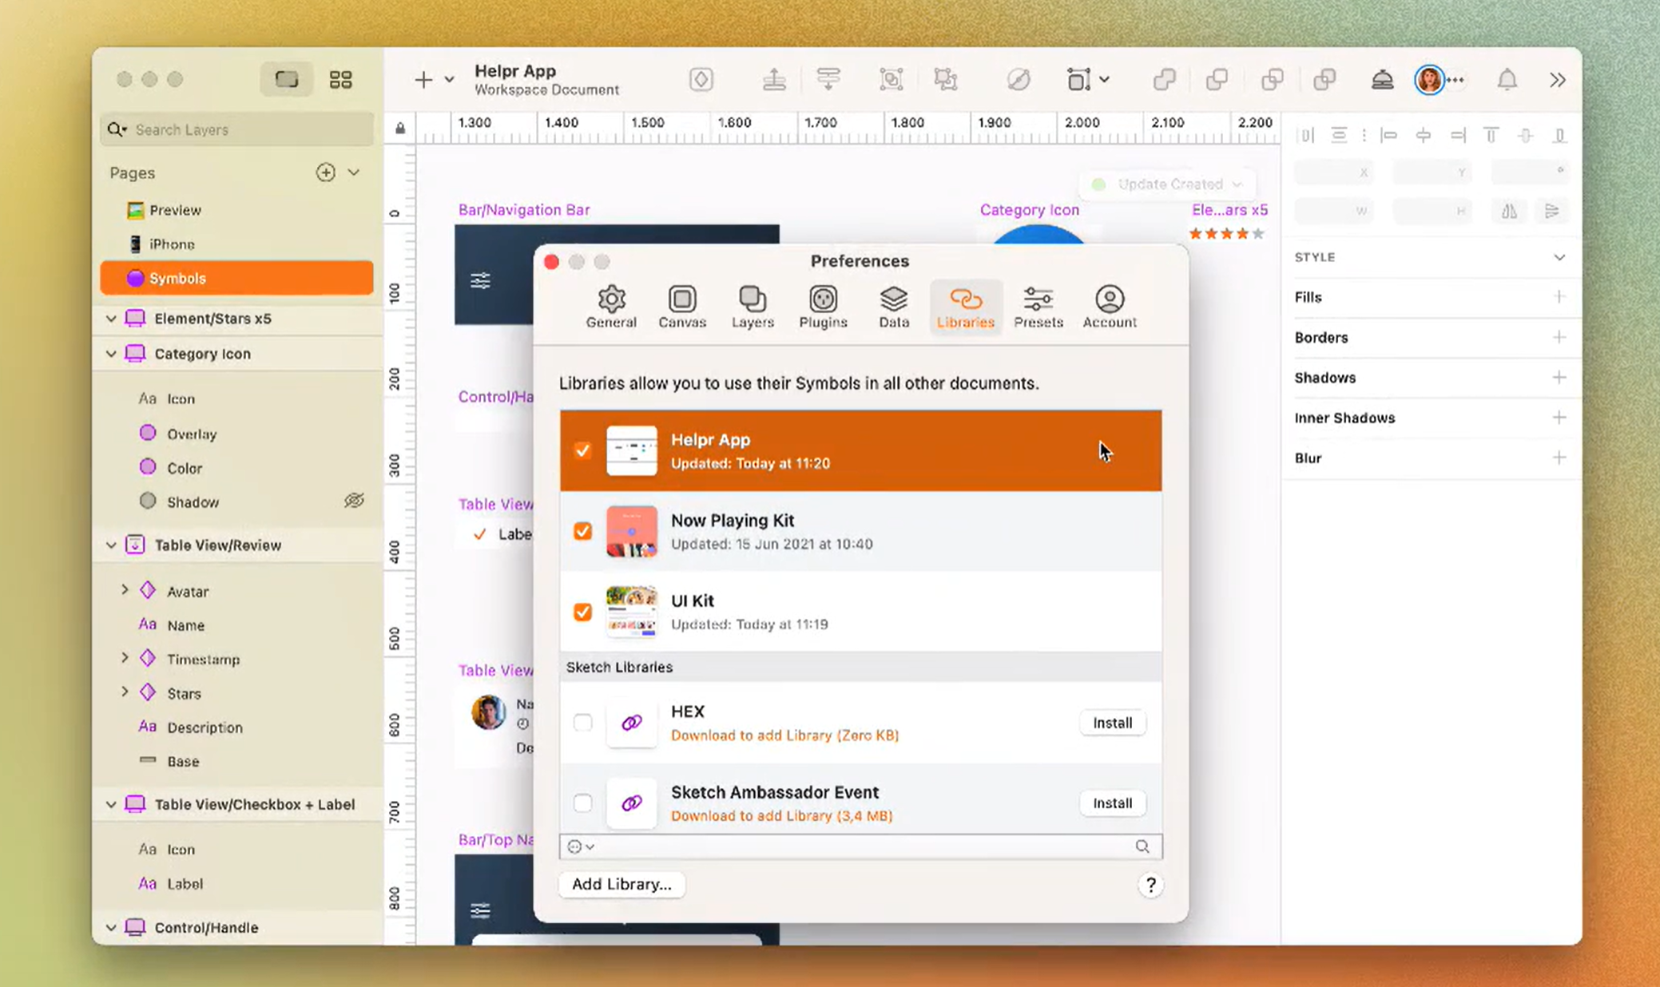
Task: Open collaborator avatar menu
Action: point(1429,79)
